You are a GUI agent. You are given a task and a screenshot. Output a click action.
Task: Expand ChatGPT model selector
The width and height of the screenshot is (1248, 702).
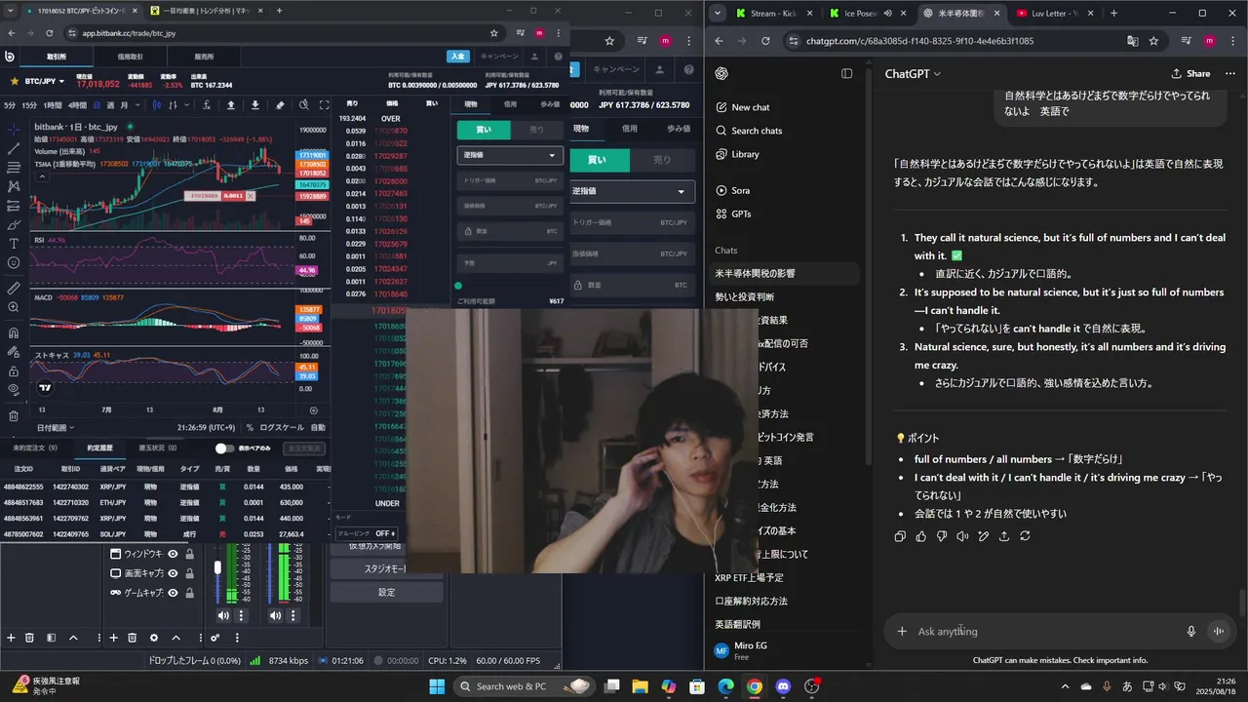[913, 74]
